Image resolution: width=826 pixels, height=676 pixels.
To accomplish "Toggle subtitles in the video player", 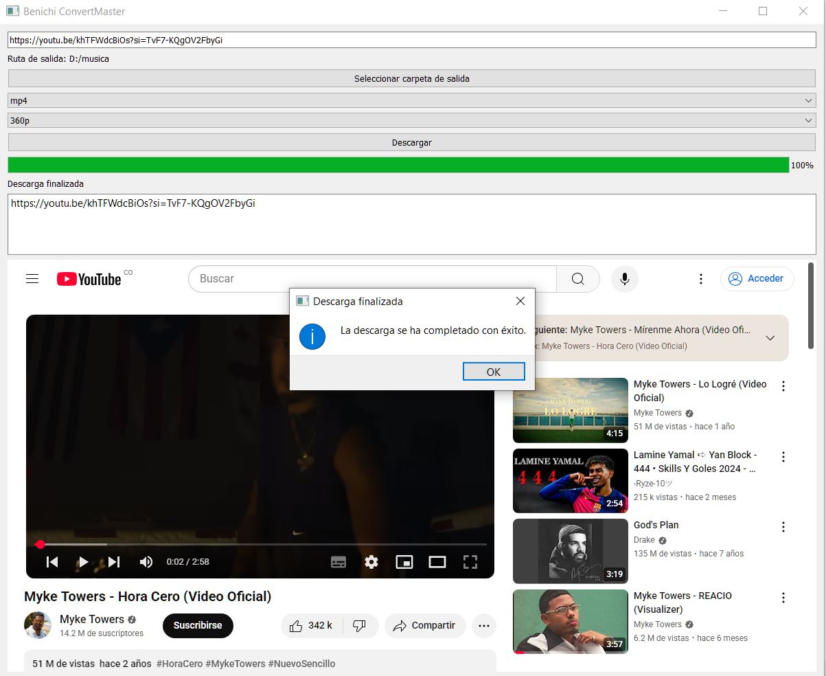I will 339,562.
